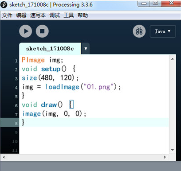
Task: Click the PImage keyword on line 1
Action: (x=33, y=60)
